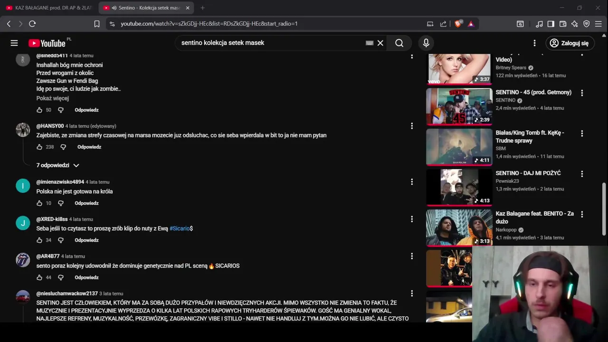This screenshot has width=608, height=342.
Task: Open the browser sidebar panel icon
Action: (x=551, y=24)
